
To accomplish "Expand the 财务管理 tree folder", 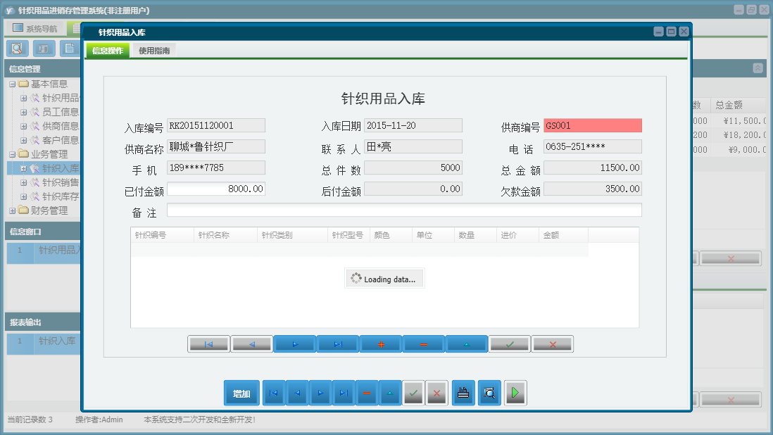I will 12,210.
